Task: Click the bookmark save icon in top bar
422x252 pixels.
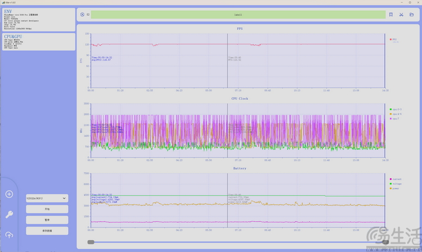Action: (x=391, y=15)
